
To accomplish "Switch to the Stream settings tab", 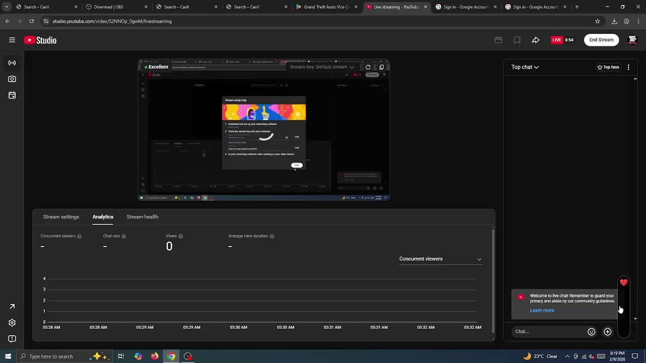I will click(x=61, y=217).
